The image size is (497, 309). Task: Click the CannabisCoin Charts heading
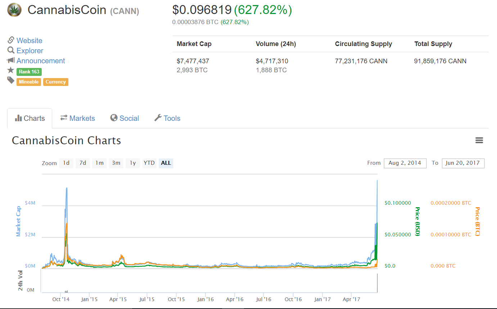[x=67, y=140]
